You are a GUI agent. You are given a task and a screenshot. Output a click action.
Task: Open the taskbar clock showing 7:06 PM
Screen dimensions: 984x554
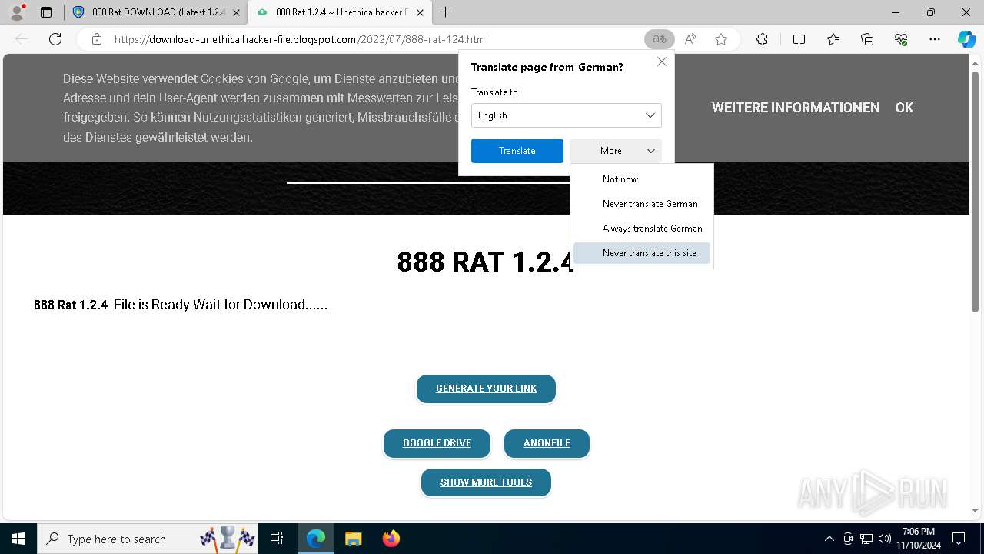coord(919,539)
